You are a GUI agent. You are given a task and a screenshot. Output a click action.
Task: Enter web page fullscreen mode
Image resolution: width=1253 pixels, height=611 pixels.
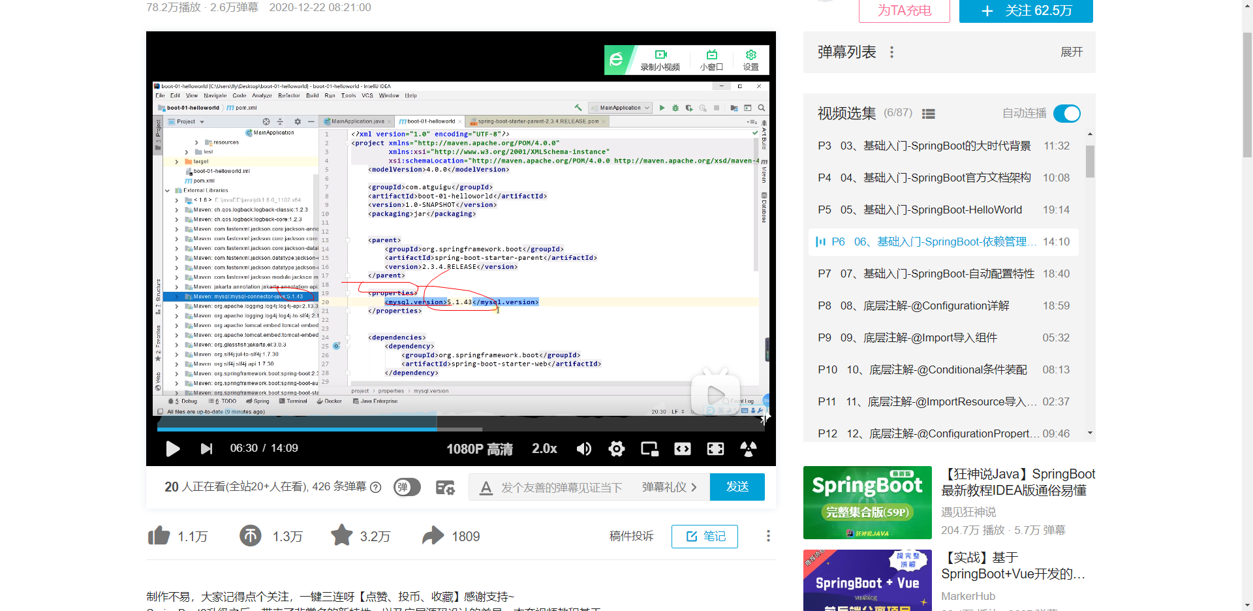[x=715, y=448]
